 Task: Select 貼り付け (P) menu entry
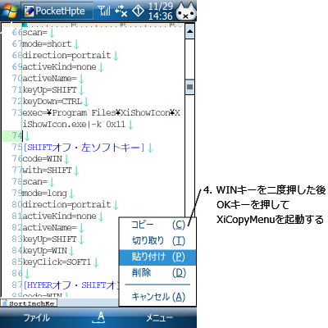tap(157, 257)
